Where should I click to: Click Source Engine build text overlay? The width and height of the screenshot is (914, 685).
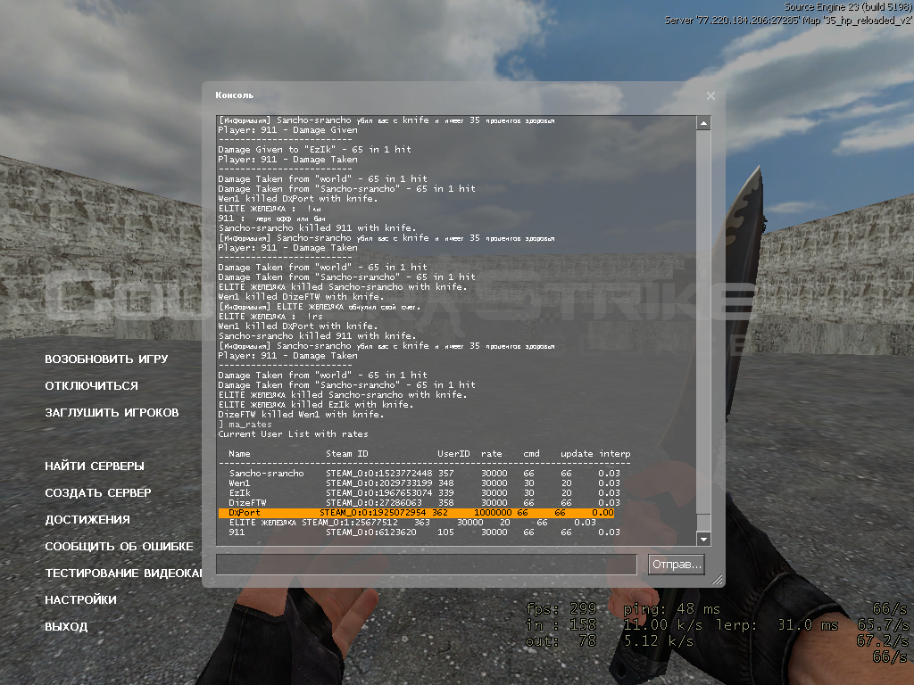tap(848, 7)
